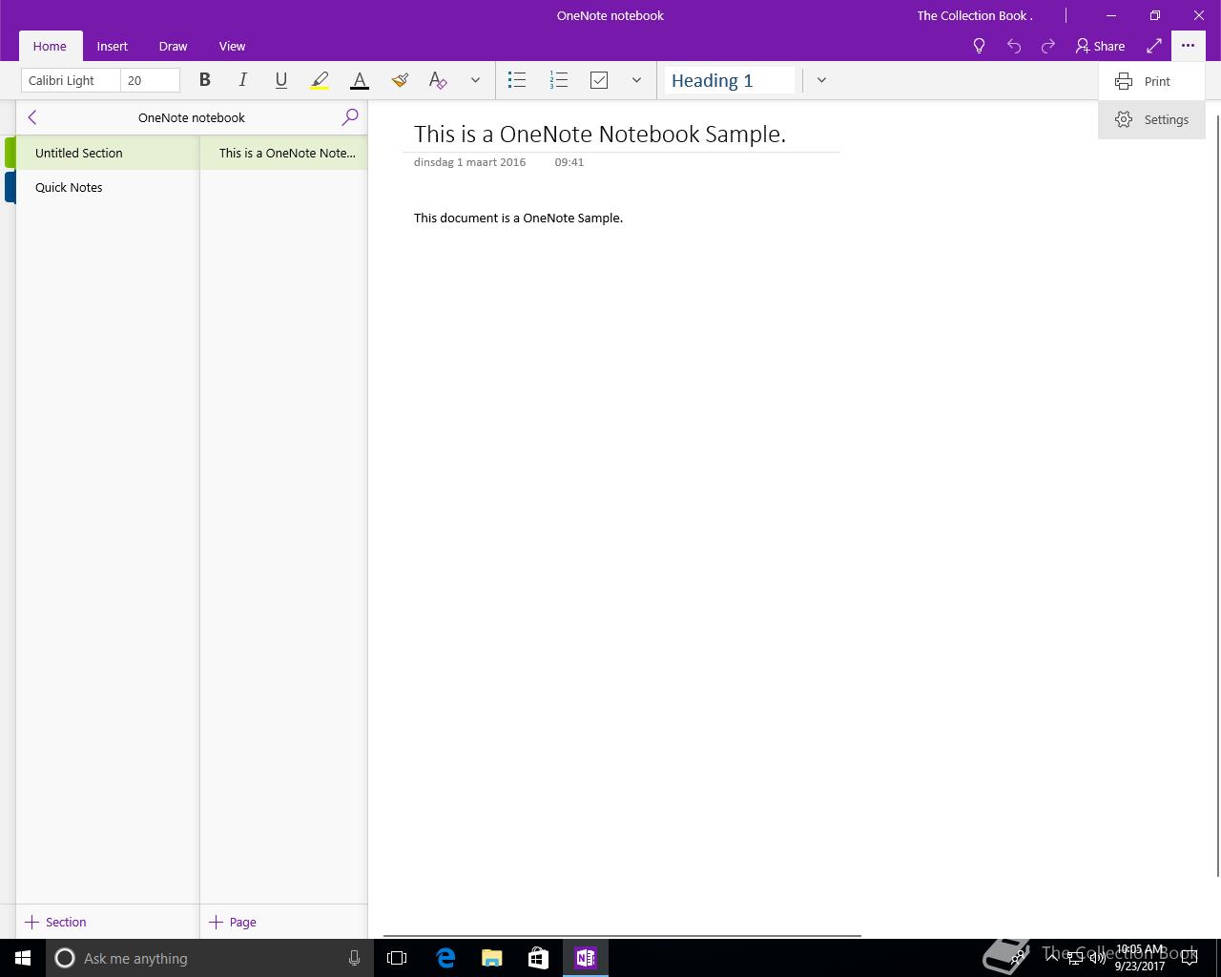Expand more font formatting options arrow
Viewport: 1221px width, 977px height.
tap(475, 80)
